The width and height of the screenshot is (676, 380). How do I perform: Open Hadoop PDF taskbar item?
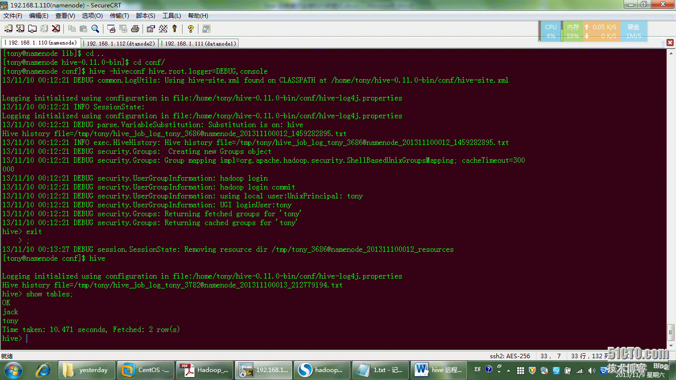[x=204, y=370]
